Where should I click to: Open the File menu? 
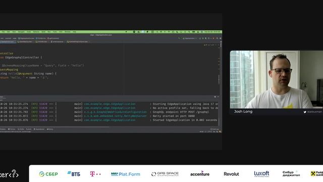[x=3, y=32]
